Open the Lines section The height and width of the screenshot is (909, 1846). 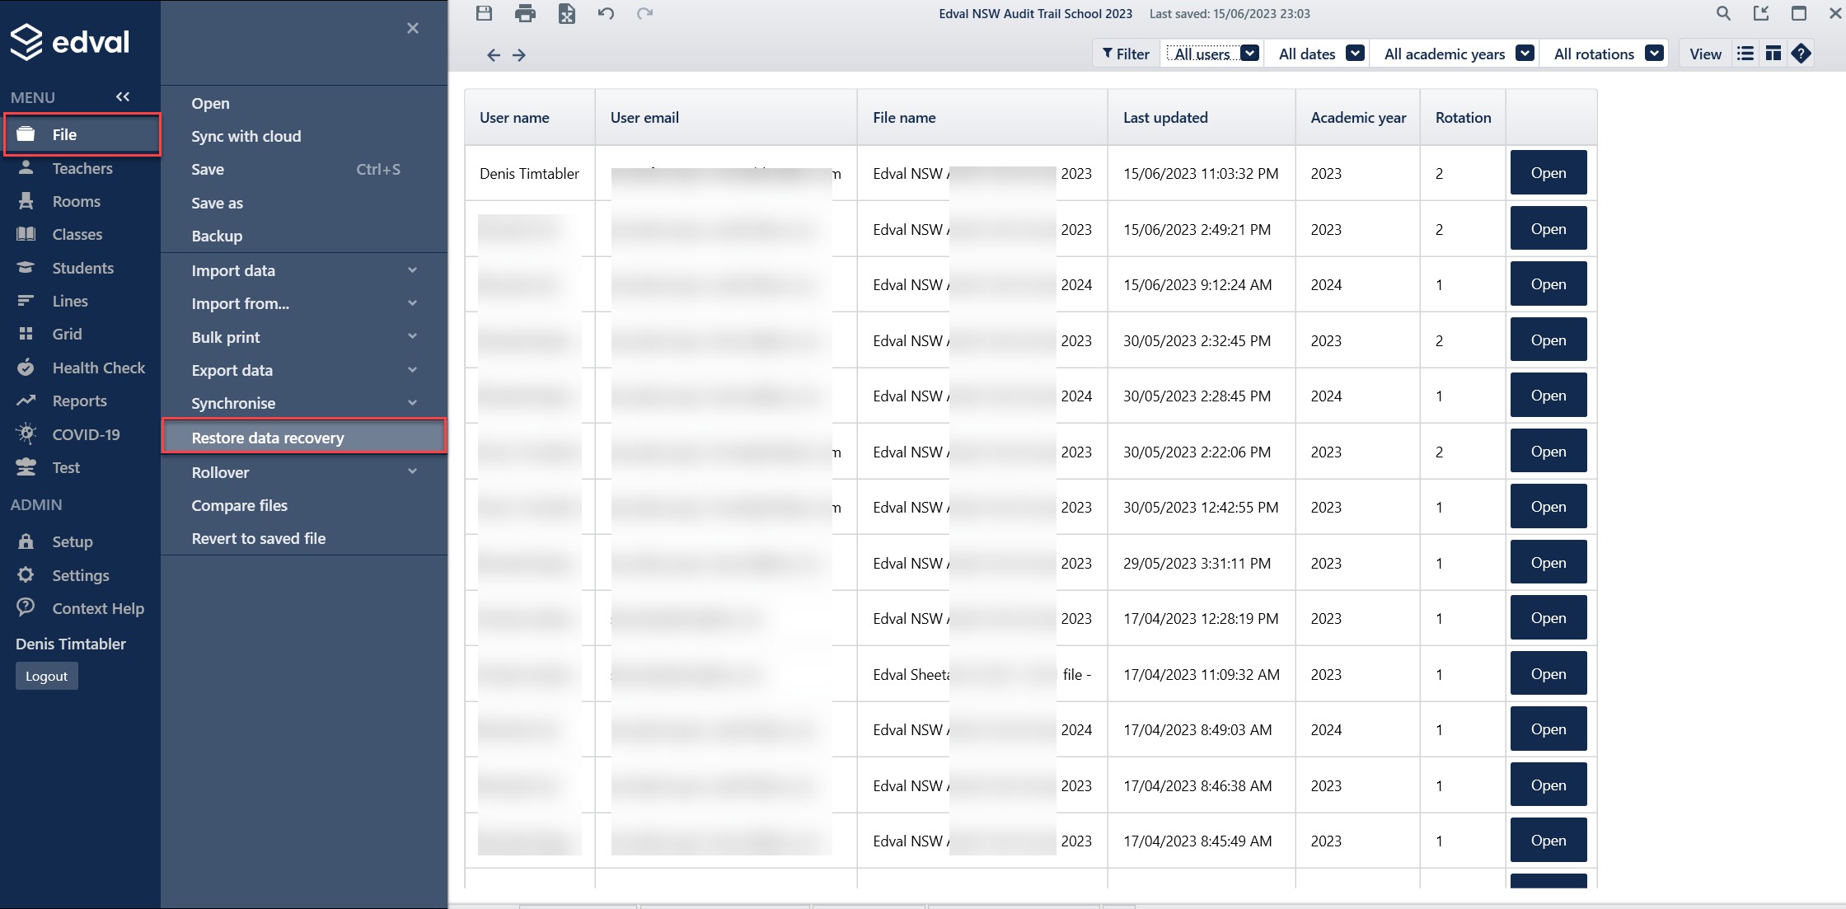[70, 301]
